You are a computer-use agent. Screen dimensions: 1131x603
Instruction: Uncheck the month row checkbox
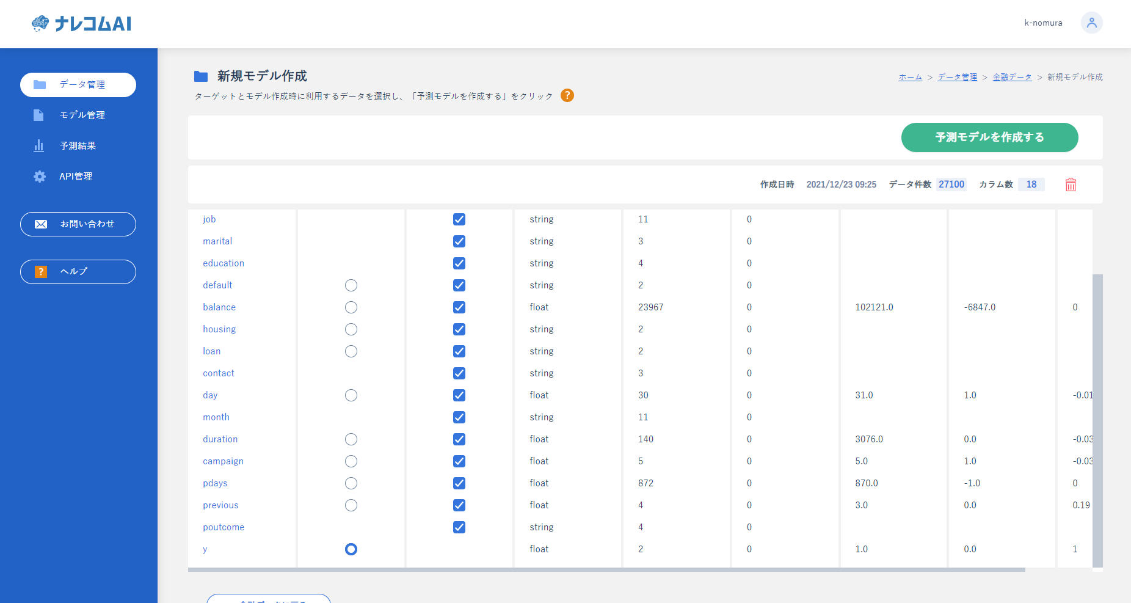click(x=459, y=417)
